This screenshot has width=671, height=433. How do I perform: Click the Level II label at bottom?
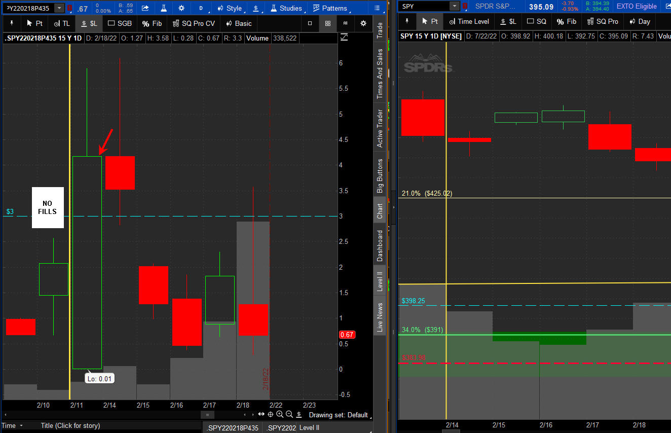309,428
